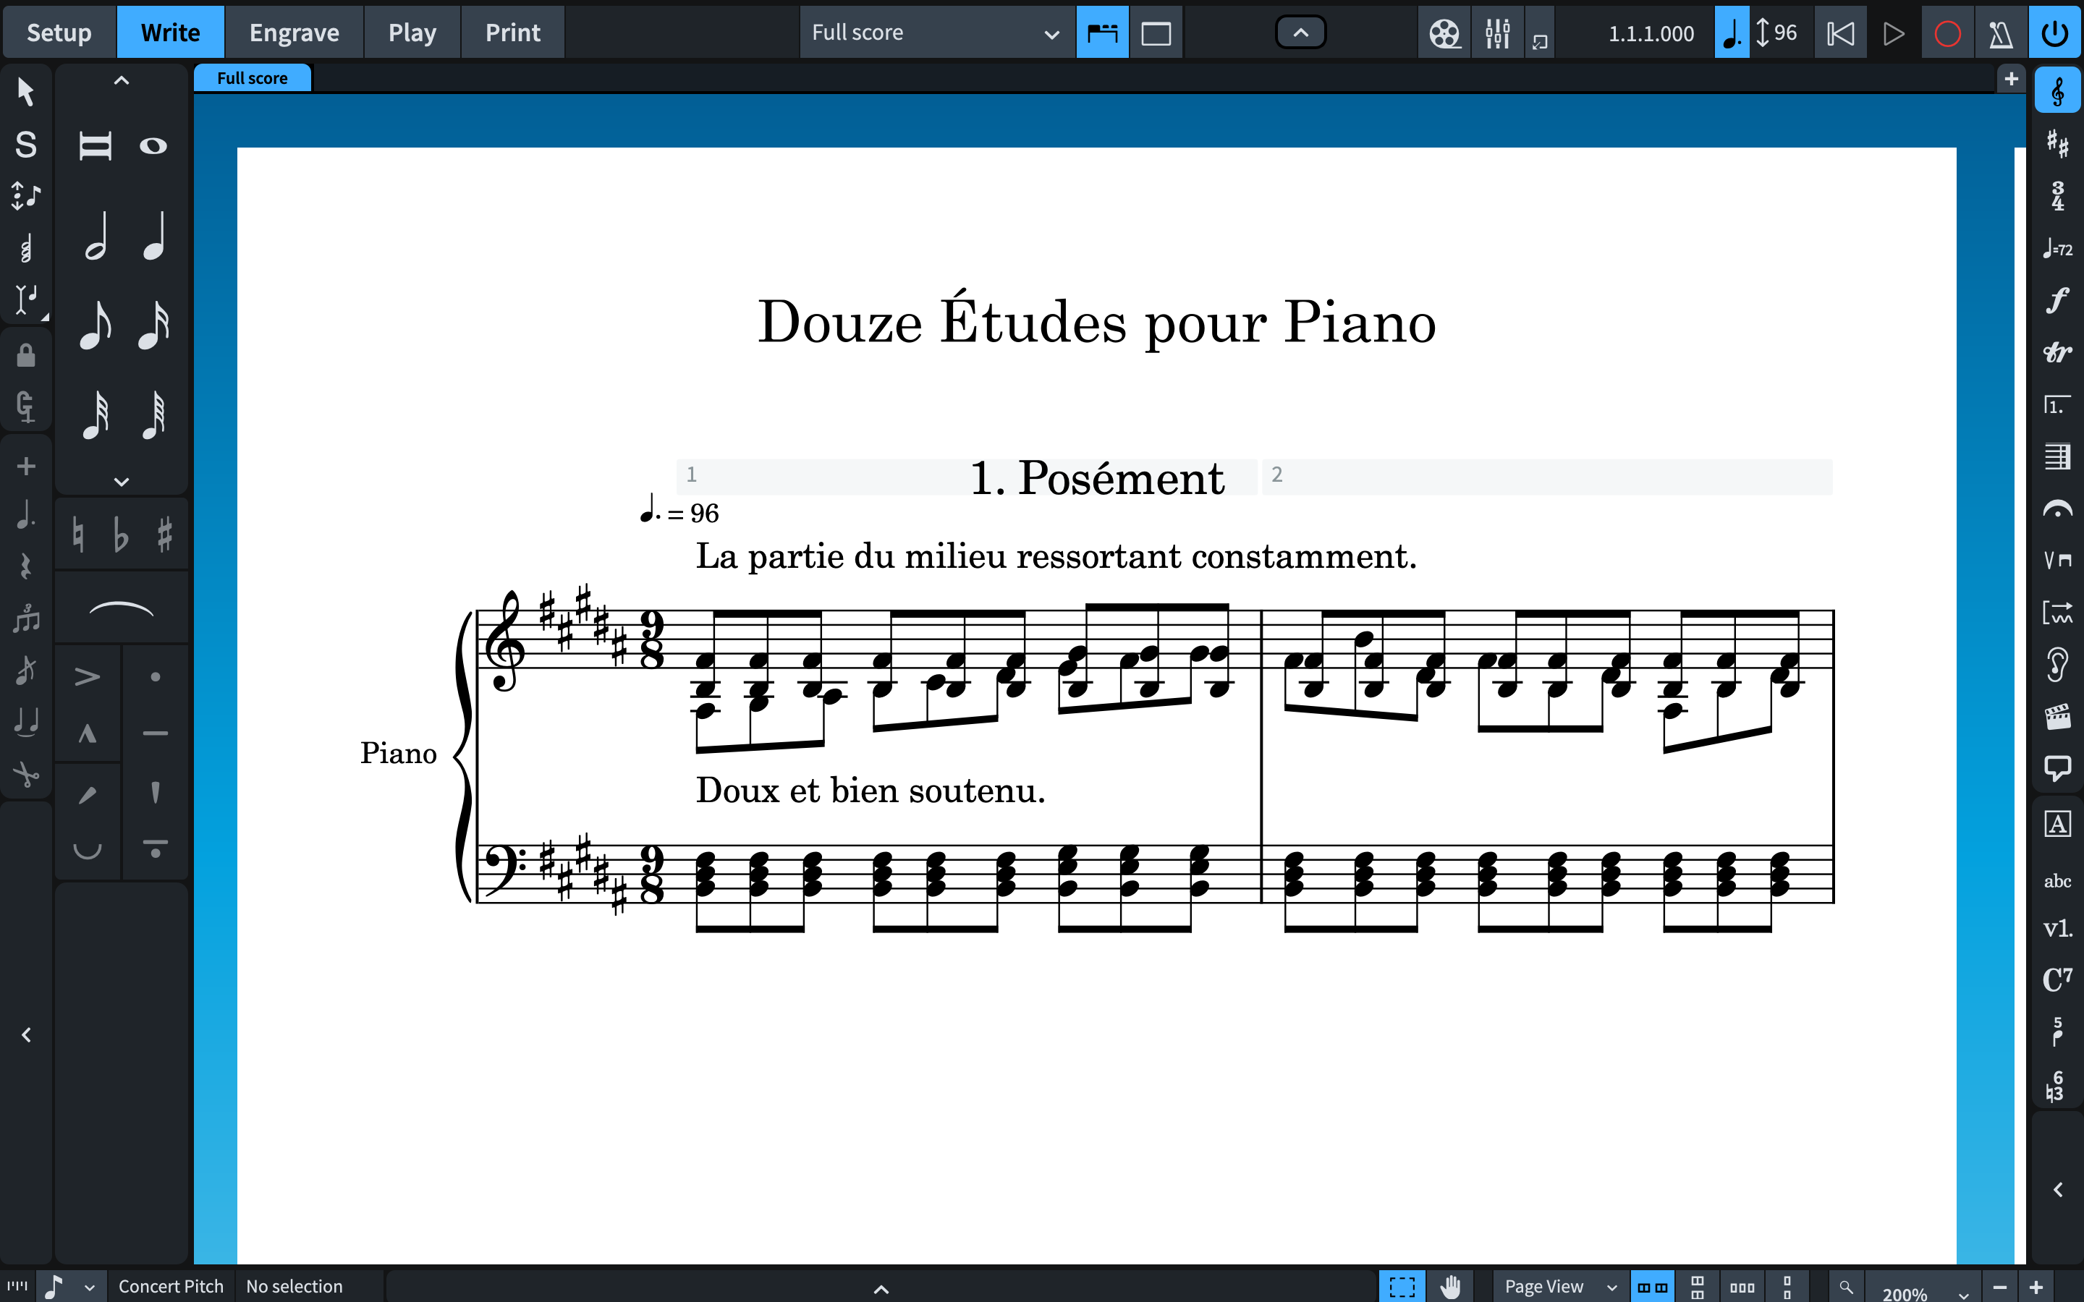The image size is (2084, 1302).
Task: Toggle Concert Pitch mode
Action: [169, 1285]
